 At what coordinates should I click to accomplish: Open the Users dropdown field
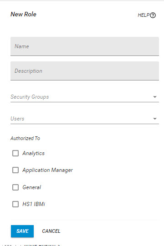click(85, 119)
